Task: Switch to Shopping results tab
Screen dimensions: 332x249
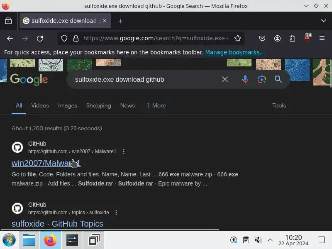Action: click(99, 106)
